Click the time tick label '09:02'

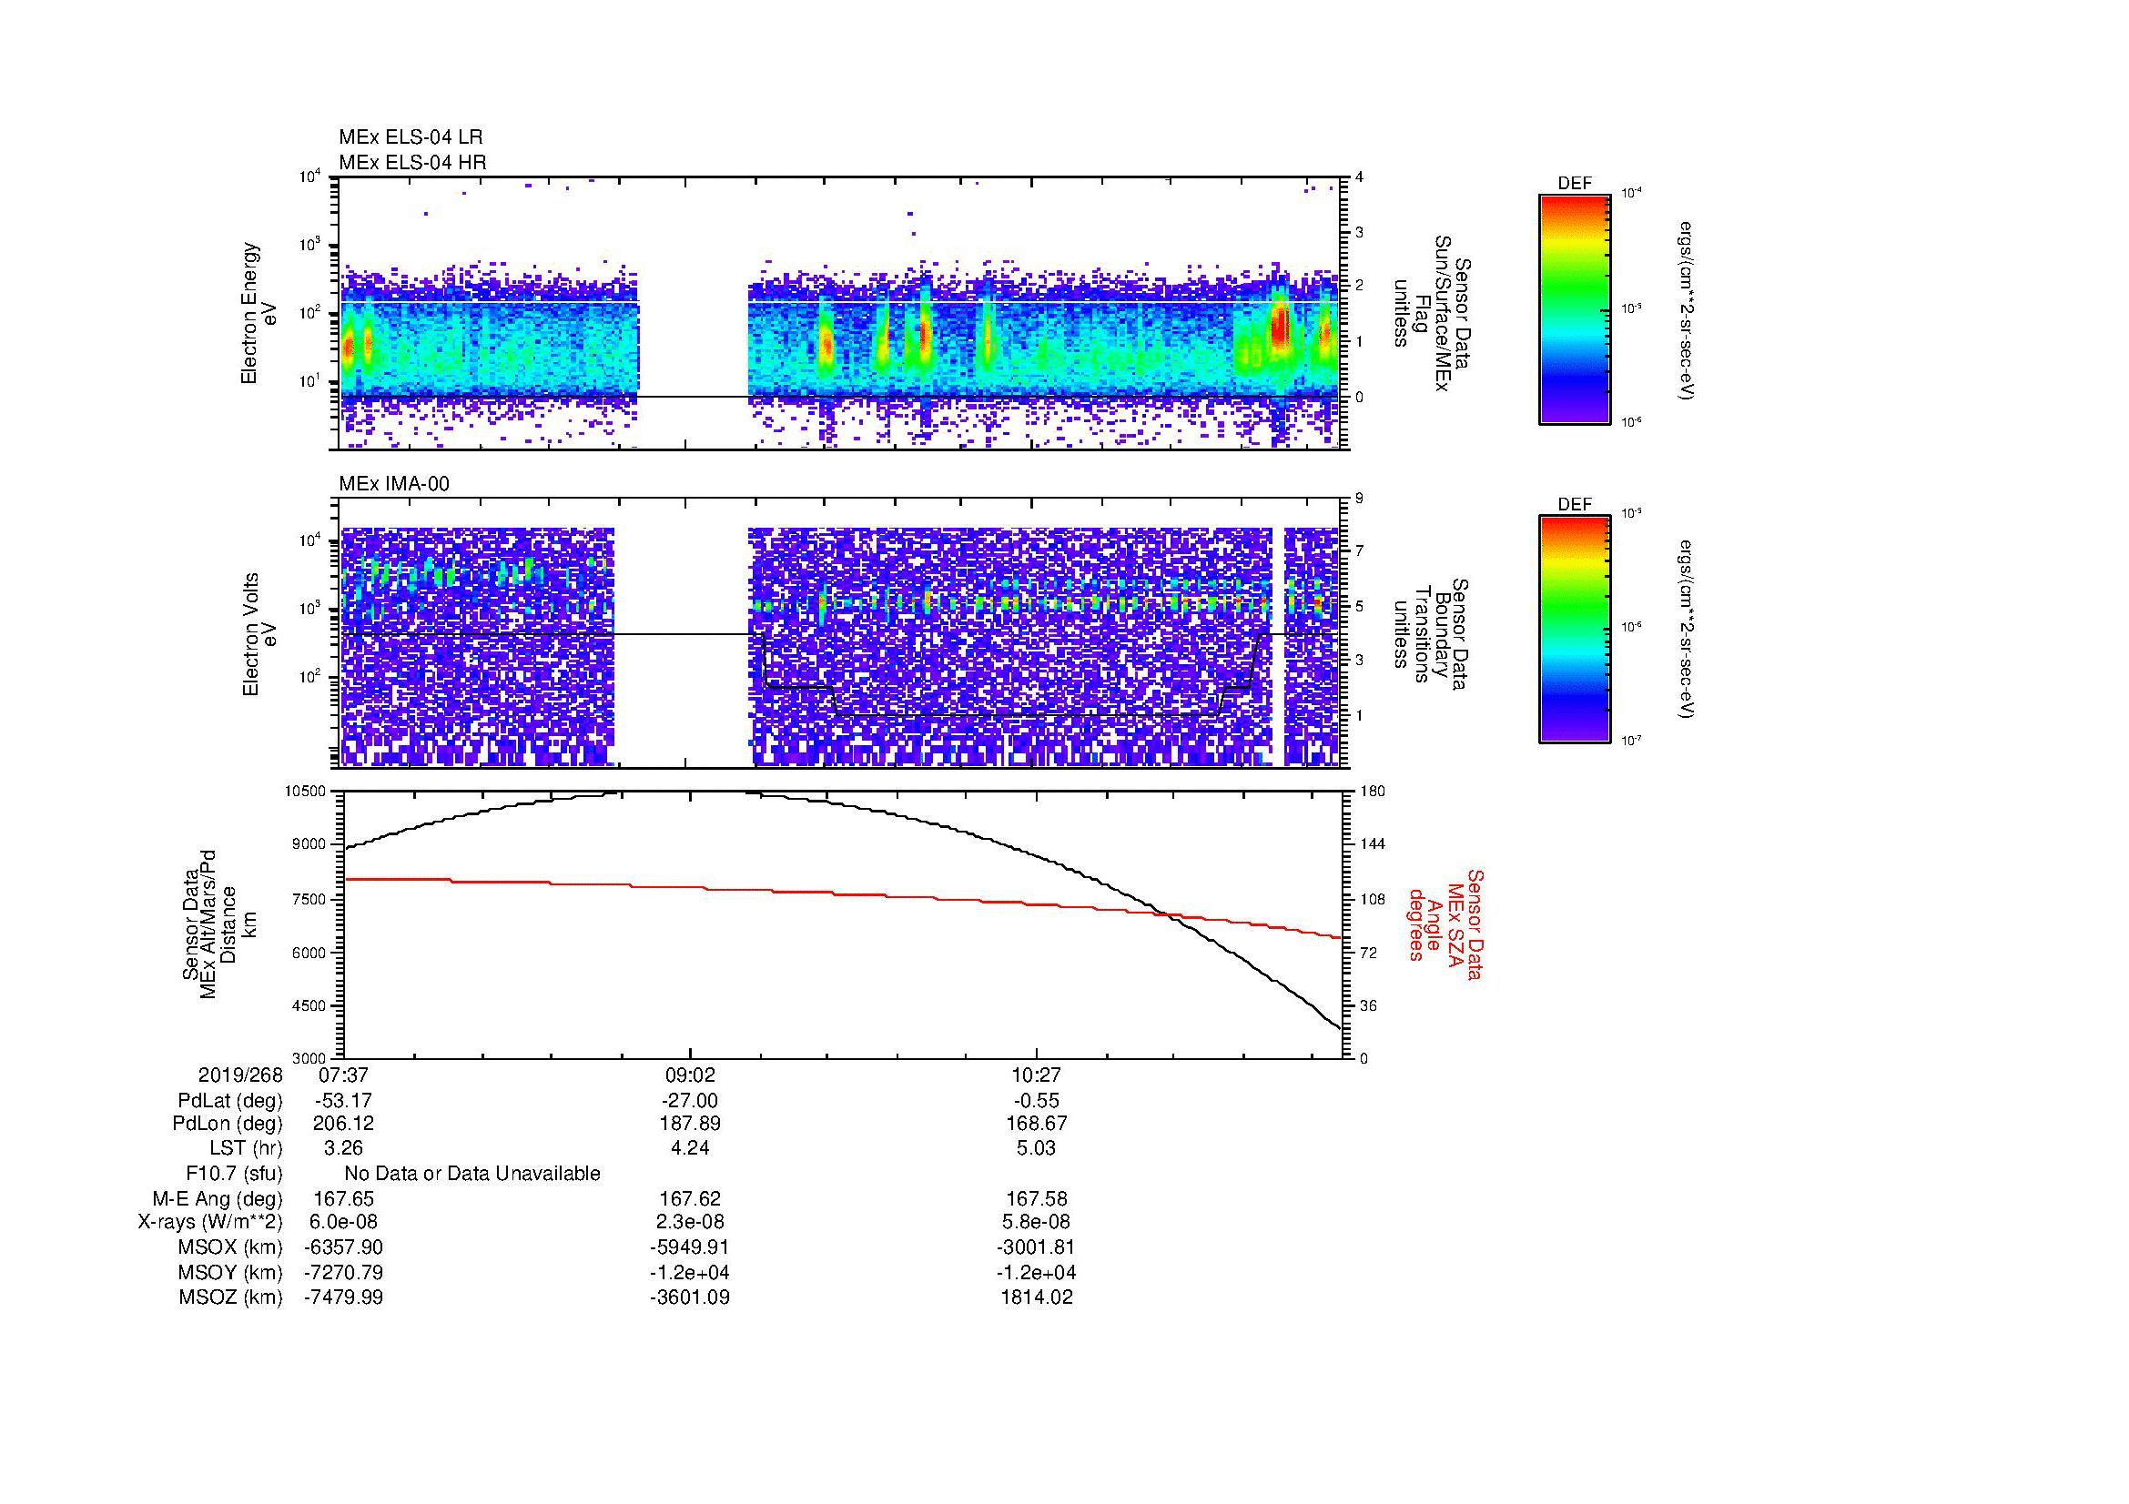[x=690, y=1075]
